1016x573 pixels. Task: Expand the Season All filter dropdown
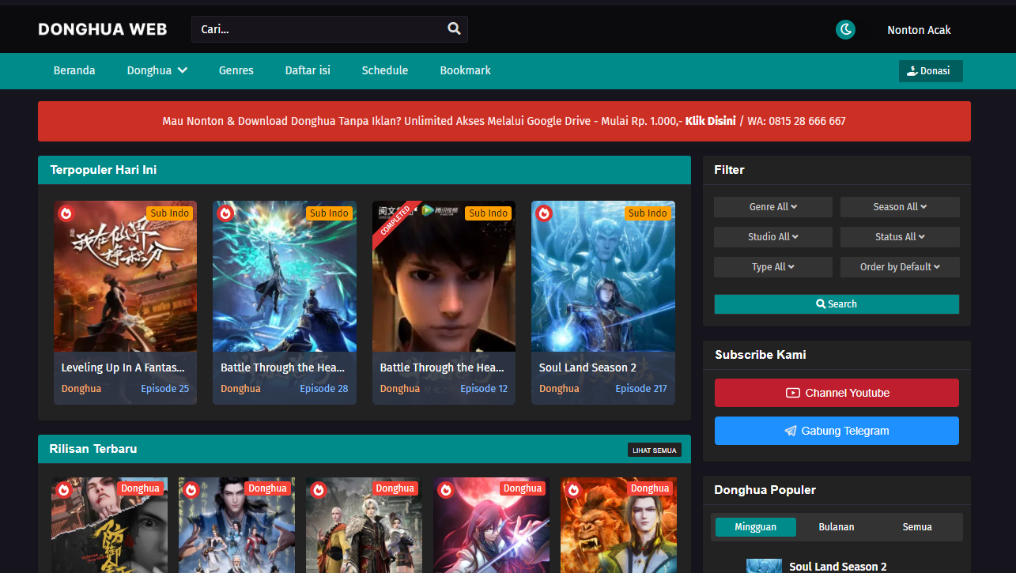pyautogui.click(x=900, y=207)
